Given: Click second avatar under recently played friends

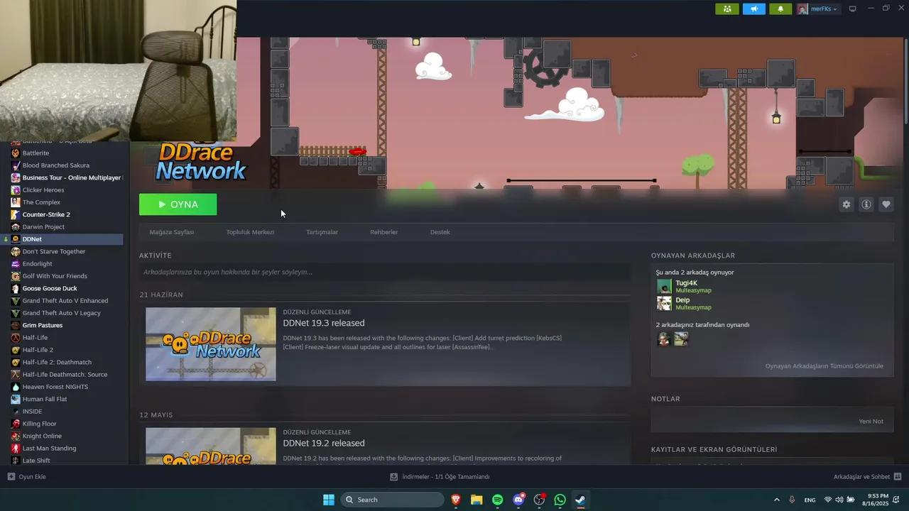Looking at the screenshot, I should click(681, 339).
